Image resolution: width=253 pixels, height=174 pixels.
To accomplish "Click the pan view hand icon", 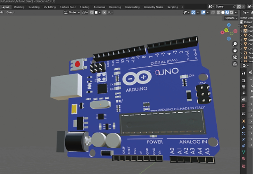I will click(235, 51).
